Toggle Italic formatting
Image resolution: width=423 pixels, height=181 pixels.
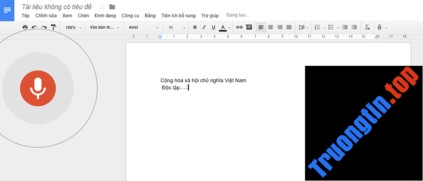[204, 27]
